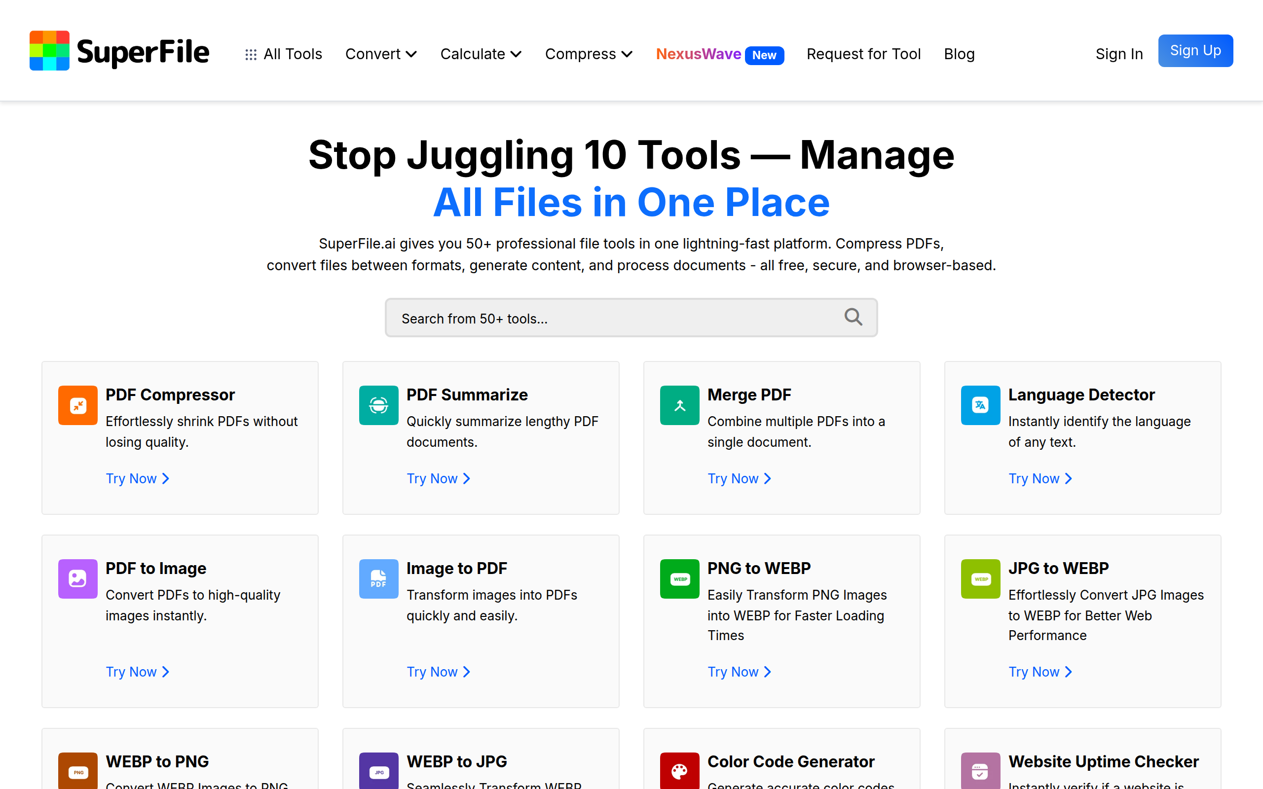Click the purple PDF to Image icon

78,579
